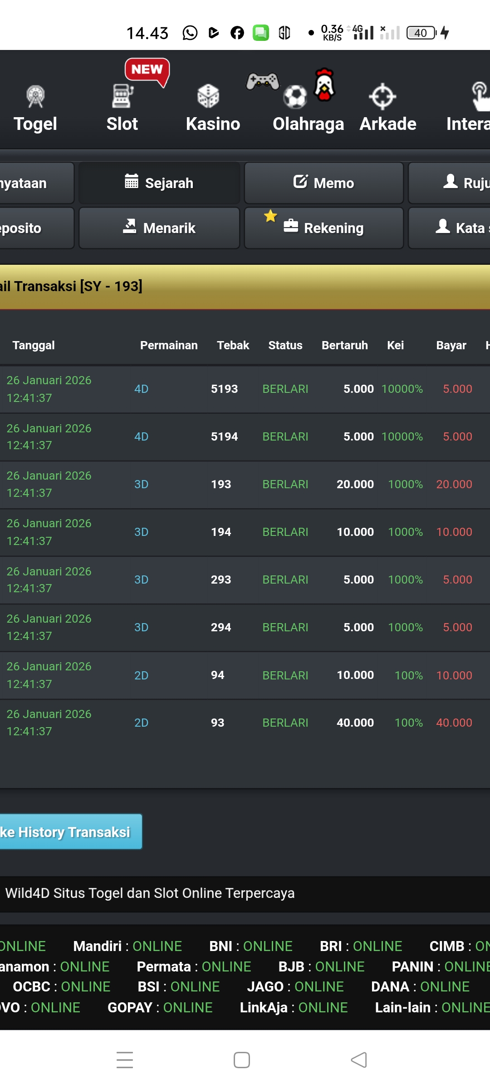Screen dimensions: 490x1090
Task: Click 2D game link for guess 94
Action: [x=141, y=676]
